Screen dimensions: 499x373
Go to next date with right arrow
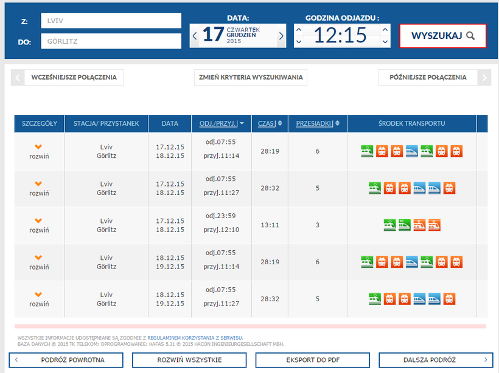281,36
